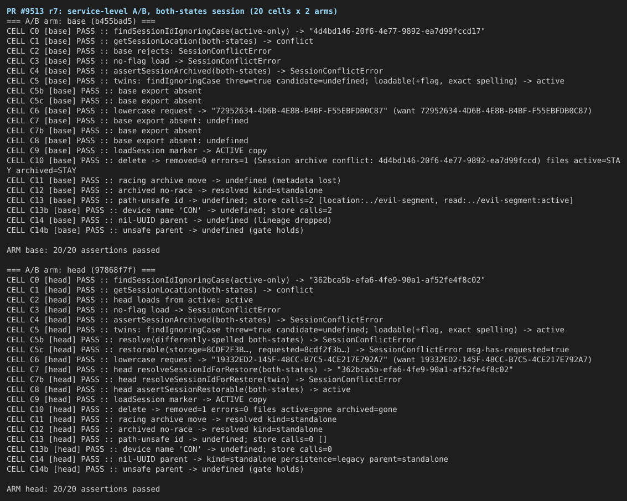The width and height of the screenshot is (627, 501).
Task: Click head CELL C5b resolve differently-spelled line
Action: click(x=211, y=340)
